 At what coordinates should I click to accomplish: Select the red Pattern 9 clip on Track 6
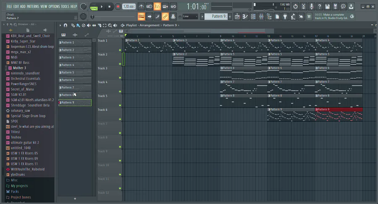pyautogui.click(x=339, y=115)
